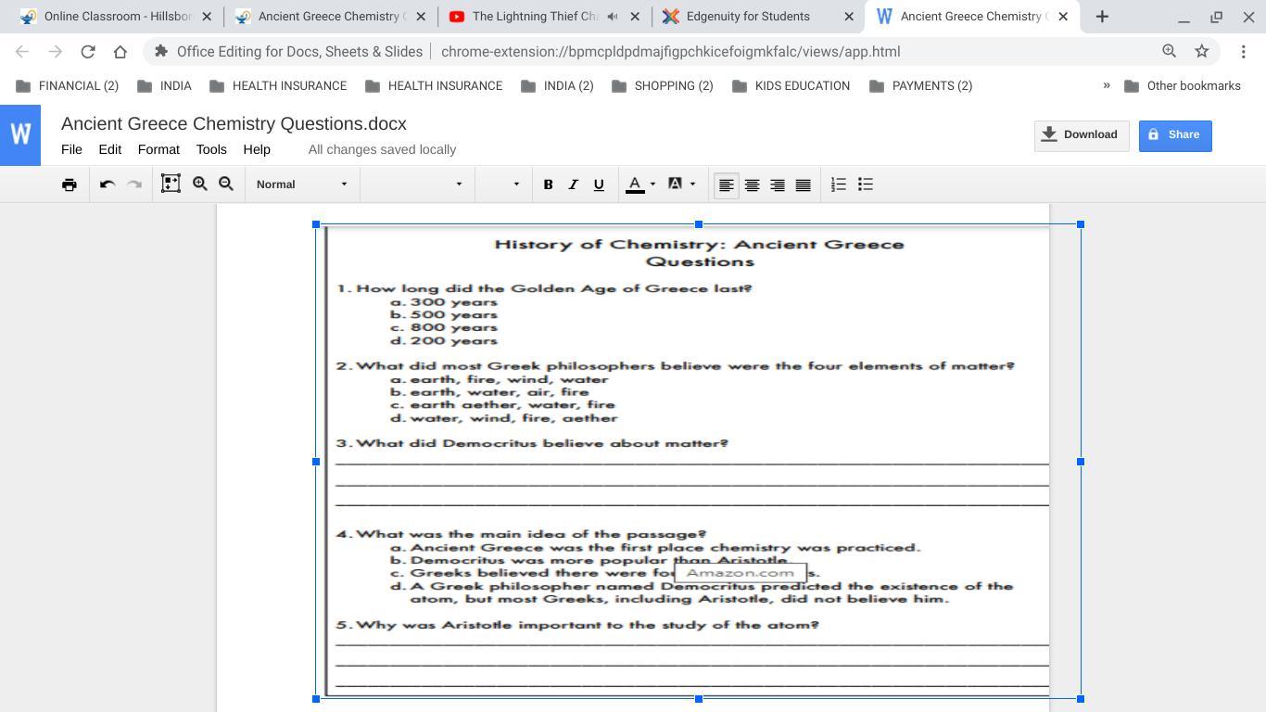Click the extension puzzle icon in address bar
The width and height of the screenshot is (1266, 712).
click(161, 52)
